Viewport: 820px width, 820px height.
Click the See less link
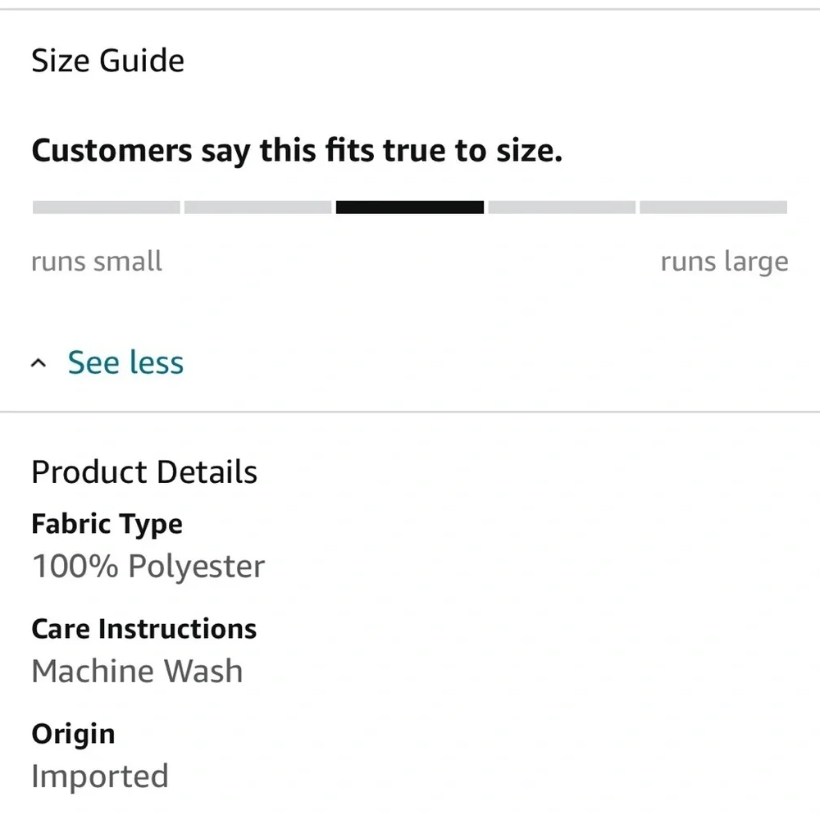[x=125, y=362]
